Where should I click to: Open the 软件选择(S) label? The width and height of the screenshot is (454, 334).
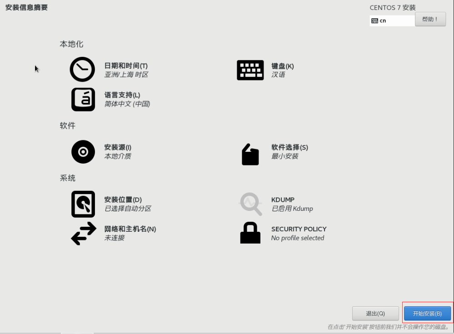pyautogui.click(x=289, y=147)
